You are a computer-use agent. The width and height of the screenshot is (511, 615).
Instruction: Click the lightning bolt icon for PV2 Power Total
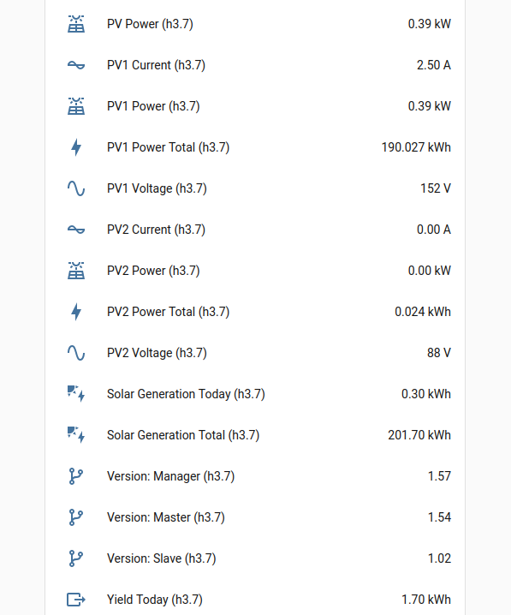coord(76,312)
